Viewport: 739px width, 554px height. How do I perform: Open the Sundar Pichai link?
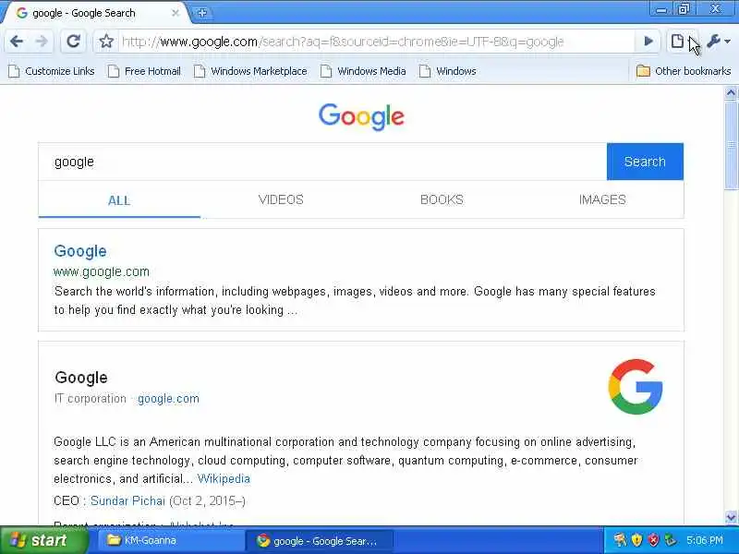point(127,500)
